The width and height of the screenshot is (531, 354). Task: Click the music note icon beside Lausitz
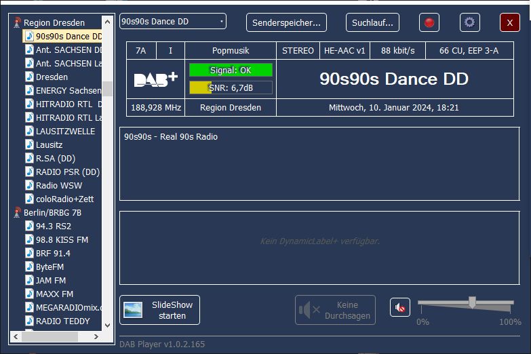point(29,144)
